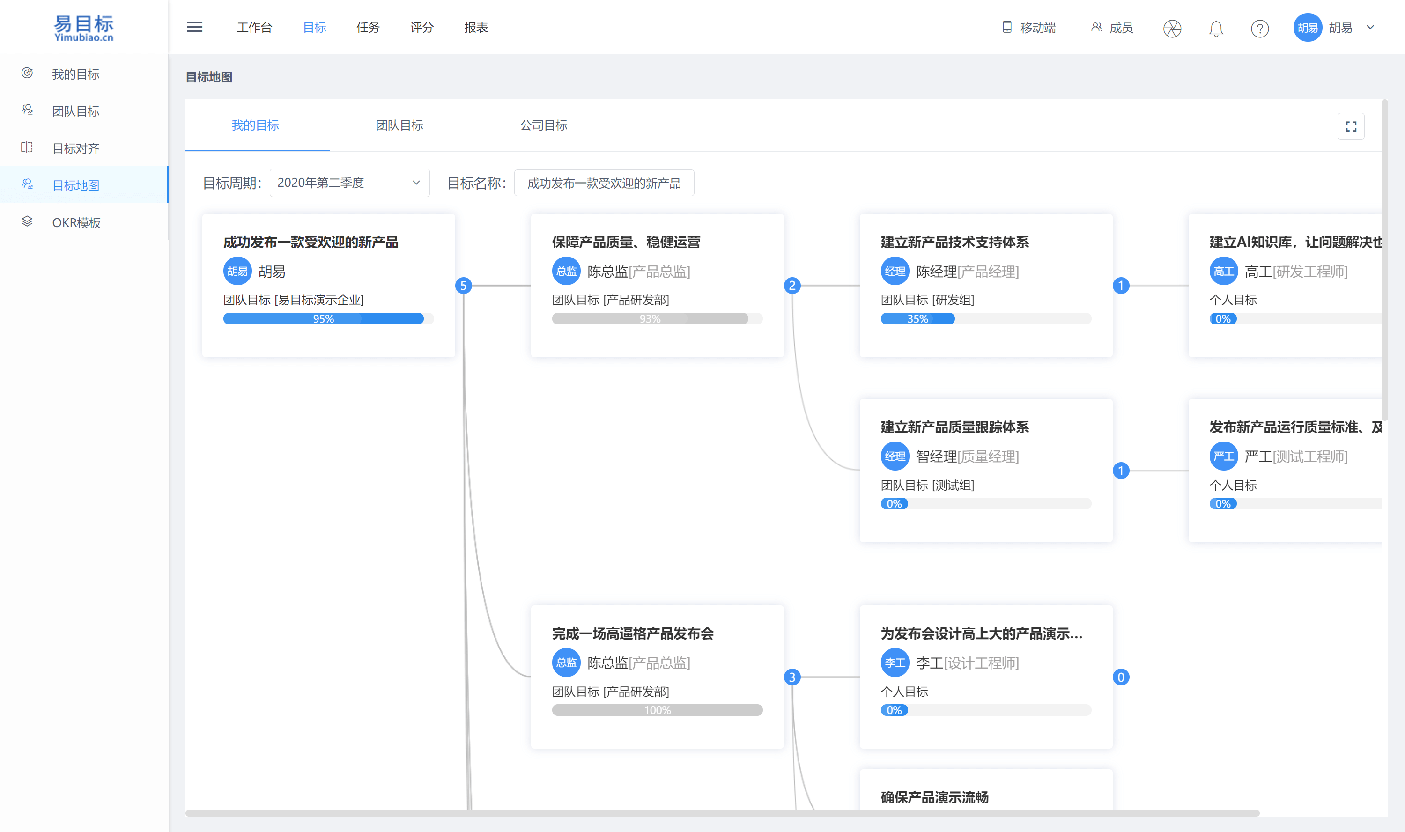Open the 报表 top menu
This screenshot has height=832, width=1405.
coord(476,28)
